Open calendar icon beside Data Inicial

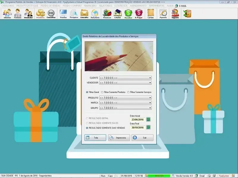(x=148, y=119)
